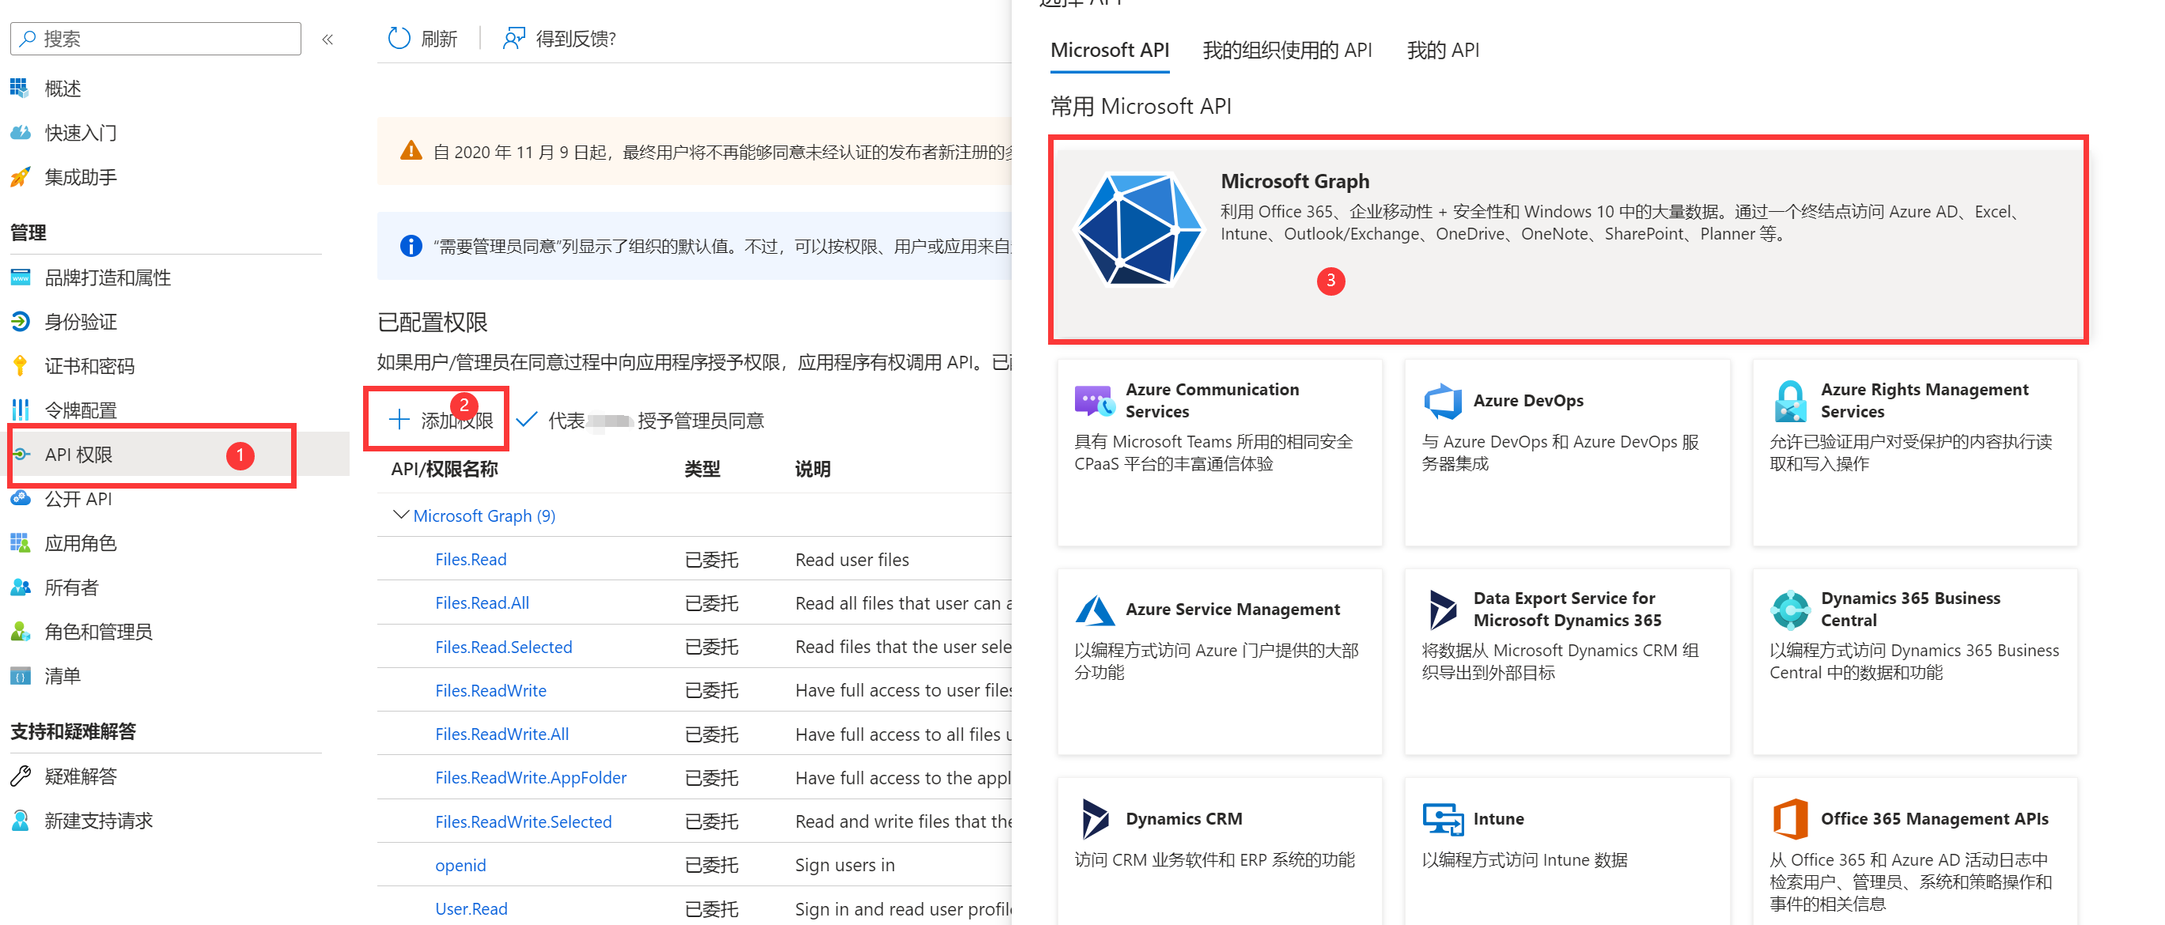Open the openid permission link

(460, 866)
